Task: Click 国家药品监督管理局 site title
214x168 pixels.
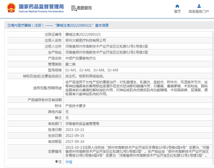Action: click(41, 7)
